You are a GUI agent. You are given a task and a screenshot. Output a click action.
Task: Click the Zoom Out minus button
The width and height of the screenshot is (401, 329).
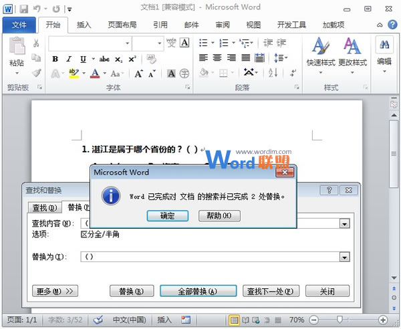tap(314, 320)
